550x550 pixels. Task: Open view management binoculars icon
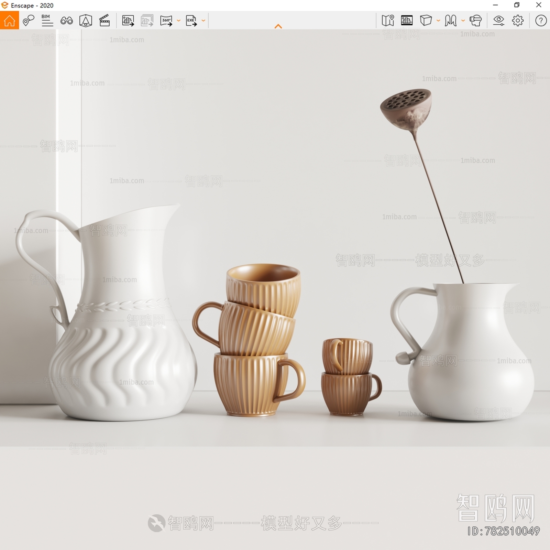(x=66, y=21)
